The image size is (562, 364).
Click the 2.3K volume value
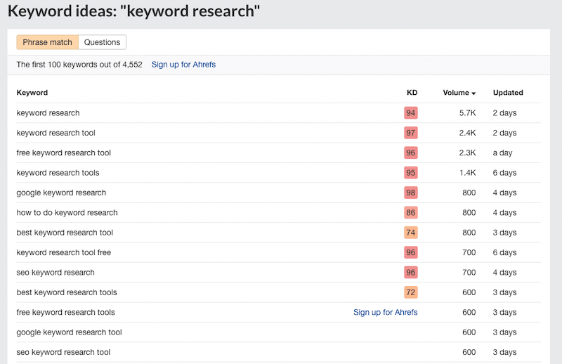(x=467, y=152)
